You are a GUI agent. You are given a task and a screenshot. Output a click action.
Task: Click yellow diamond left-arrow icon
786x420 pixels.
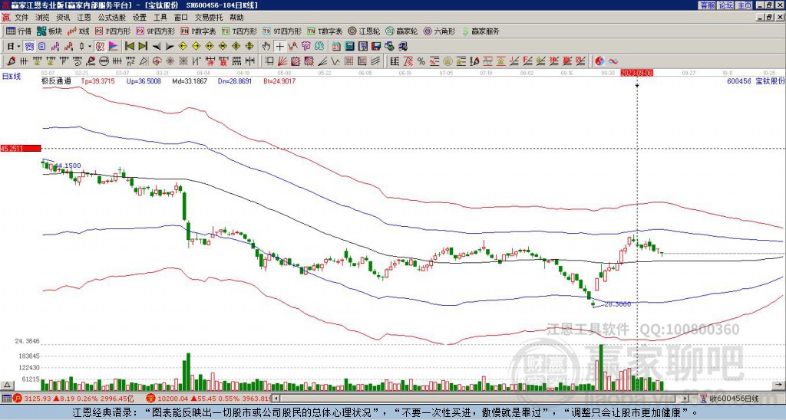pos(183,47)
